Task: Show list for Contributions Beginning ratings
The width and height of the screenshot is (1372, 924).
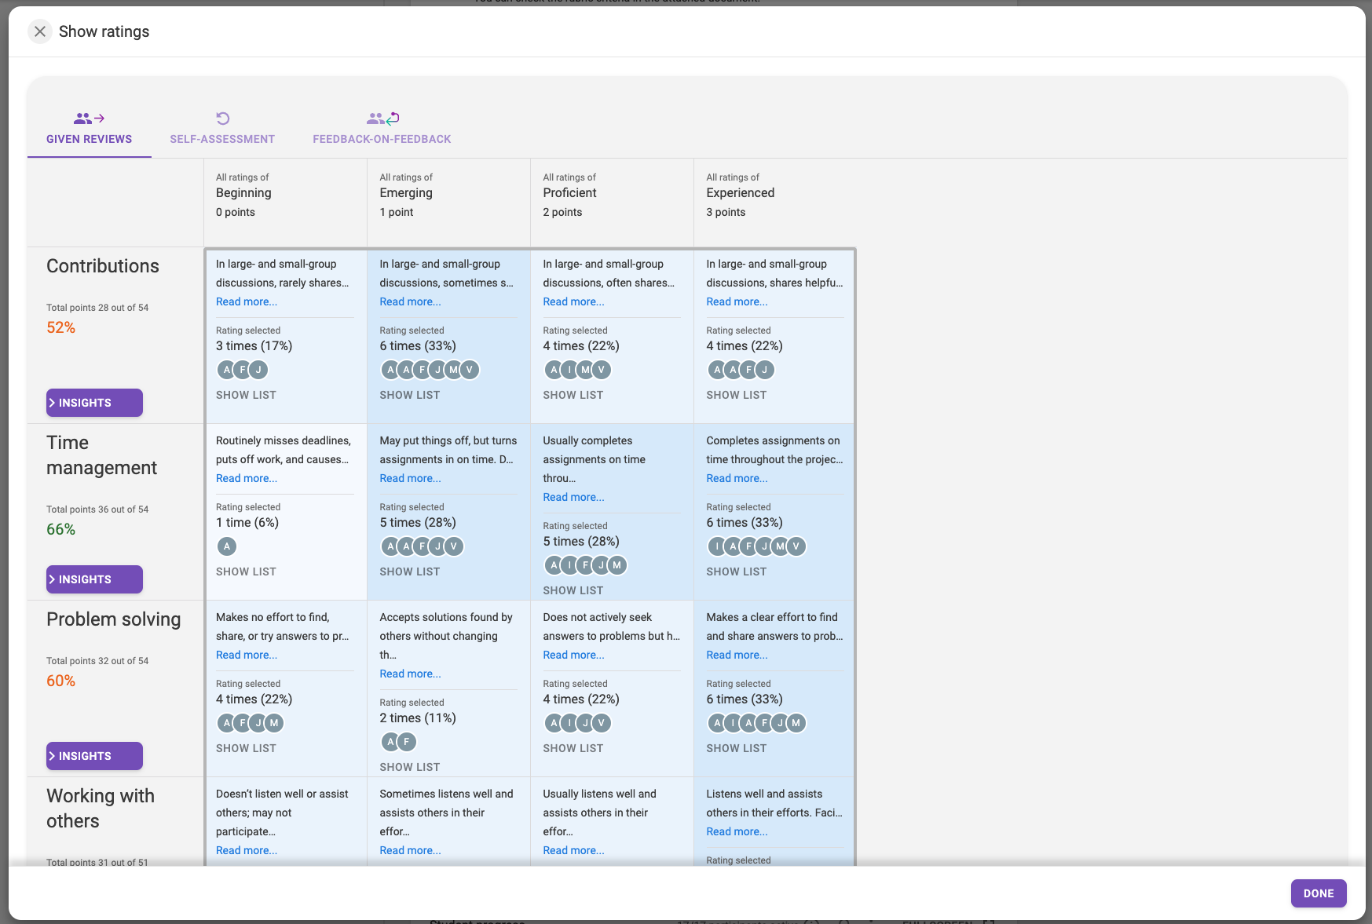Action: tap(246, 395)
